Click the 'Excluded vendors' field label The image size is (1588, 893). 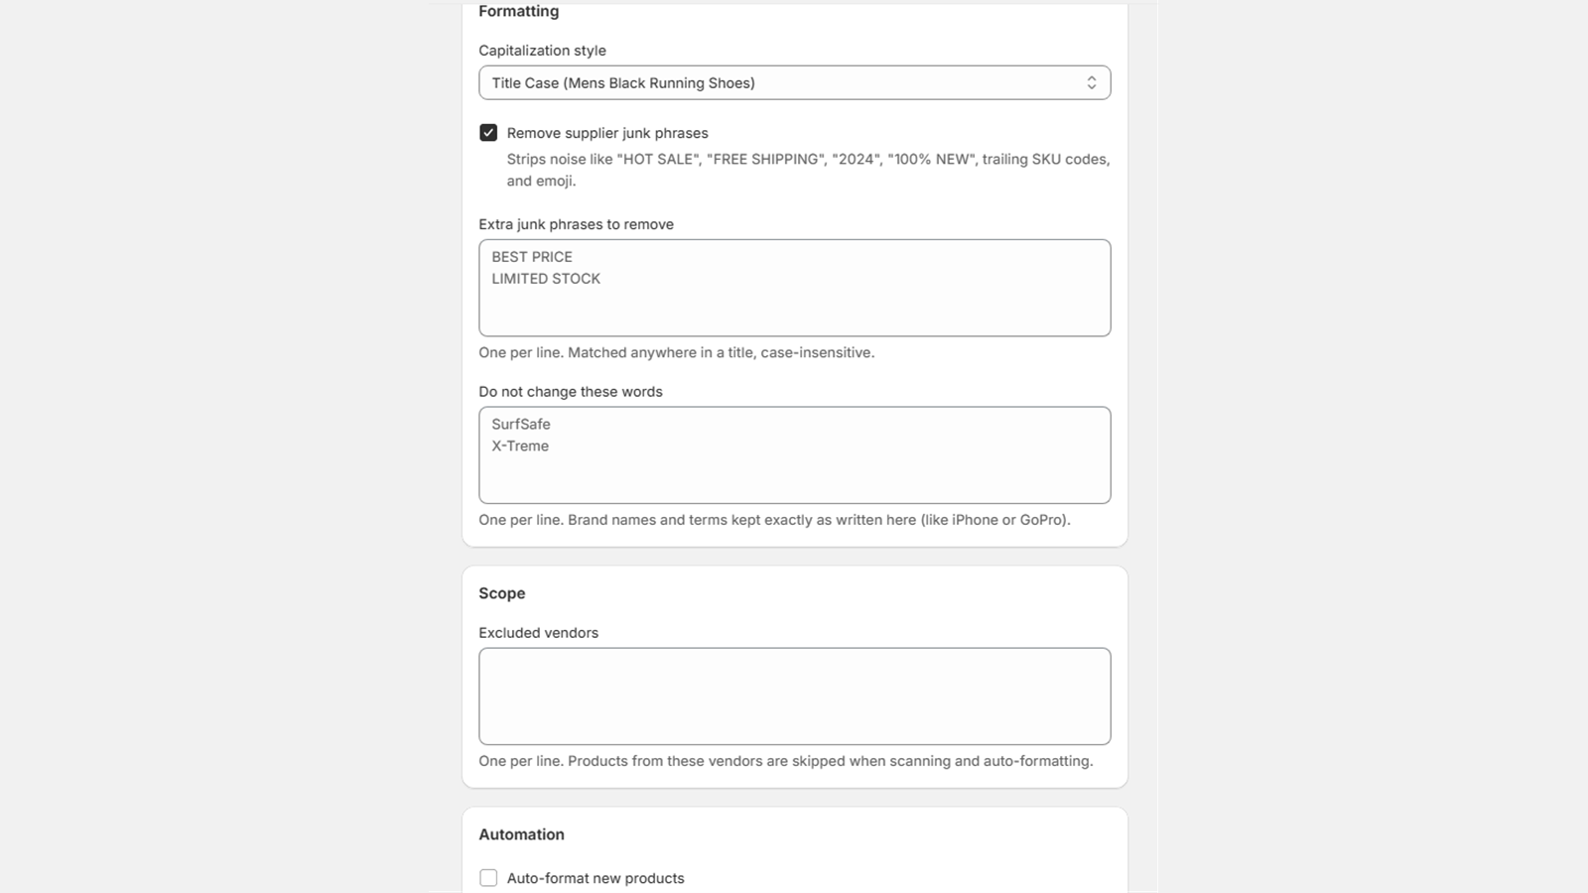pos(538,633)
